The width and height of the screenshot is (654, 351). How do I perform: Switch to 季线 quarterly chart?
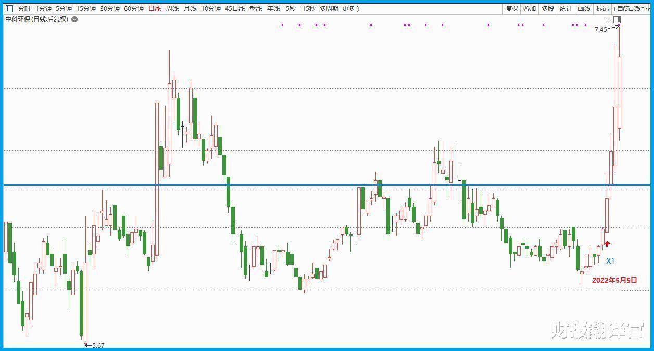(x=256, y=9)
